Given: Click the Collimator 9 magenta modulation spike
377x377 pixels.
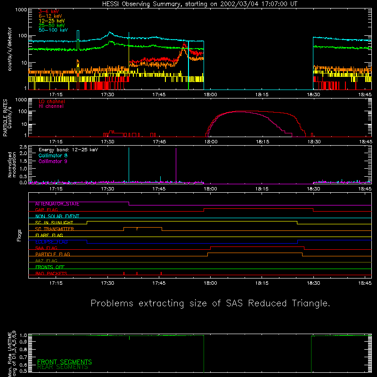Looking at the screenshot, I should 176,165.
